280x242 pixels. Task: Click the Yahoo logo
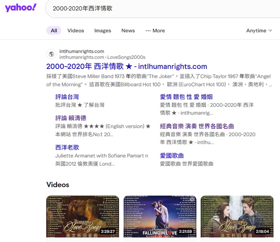click(x=21, y=8)
